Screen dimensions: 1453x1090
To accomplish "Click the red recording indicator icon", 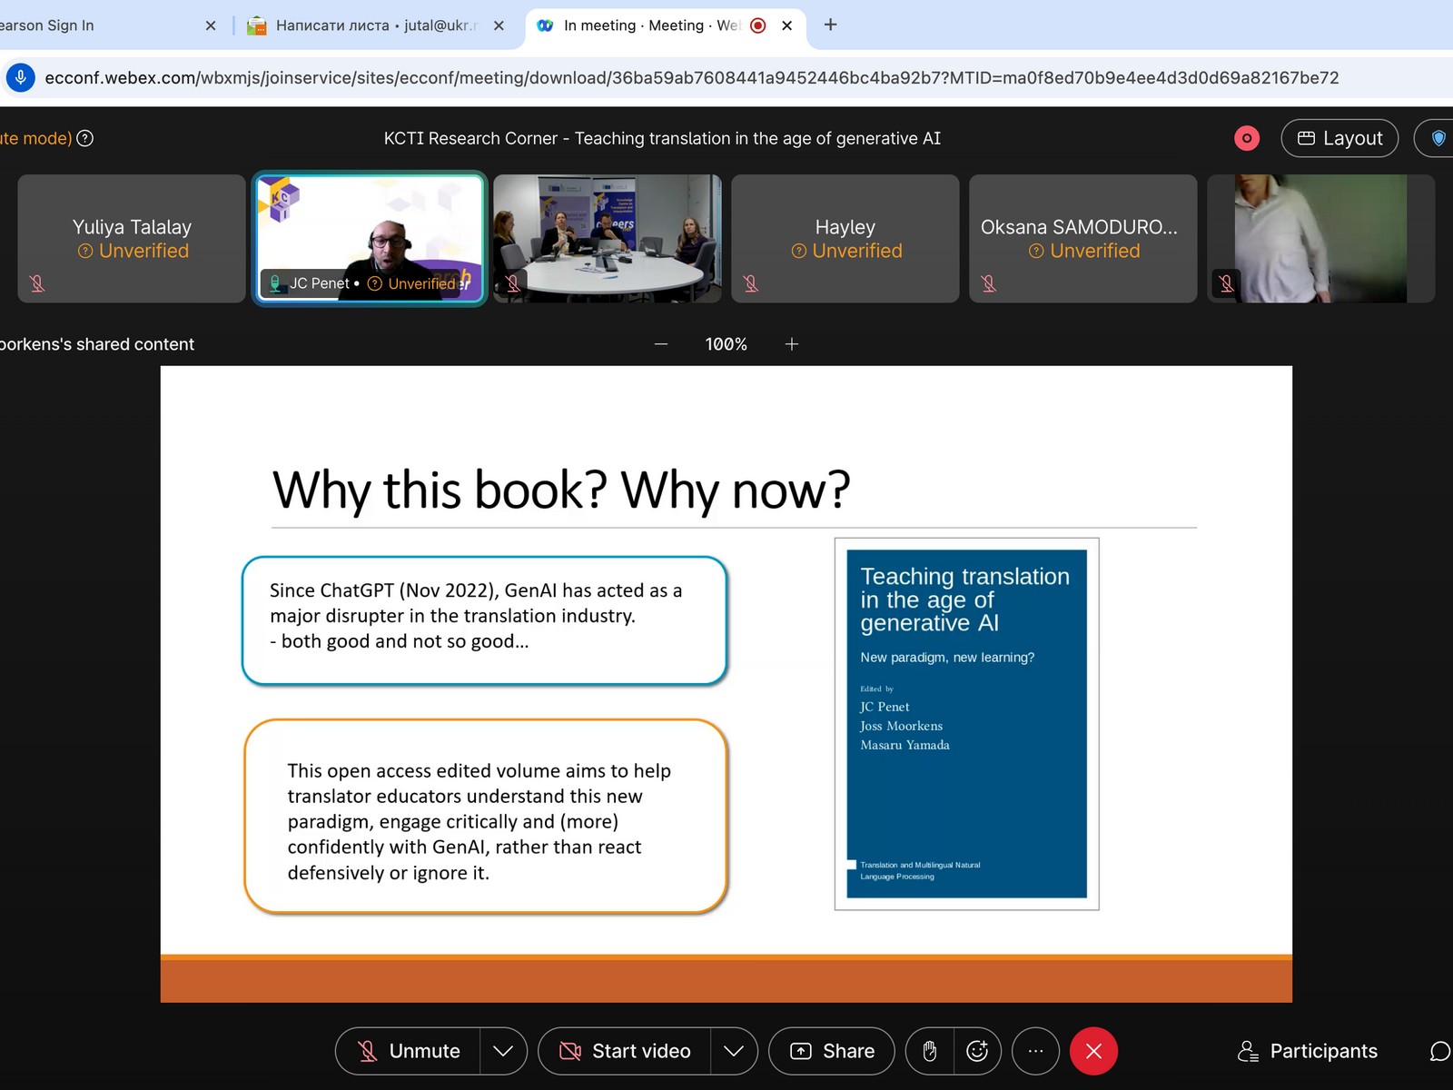I will 1247,138.
